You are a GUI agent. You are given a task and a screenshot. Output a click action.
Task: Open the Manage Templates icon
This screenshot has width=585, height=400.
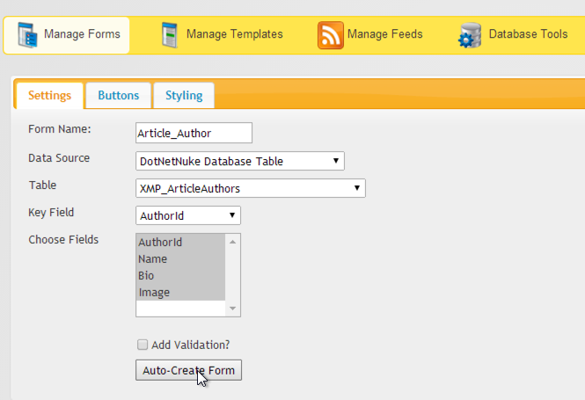click(170, 35)
